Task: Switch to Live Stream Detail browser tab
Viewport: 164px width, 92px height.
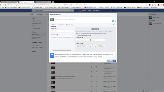Action: pos(8,2)
